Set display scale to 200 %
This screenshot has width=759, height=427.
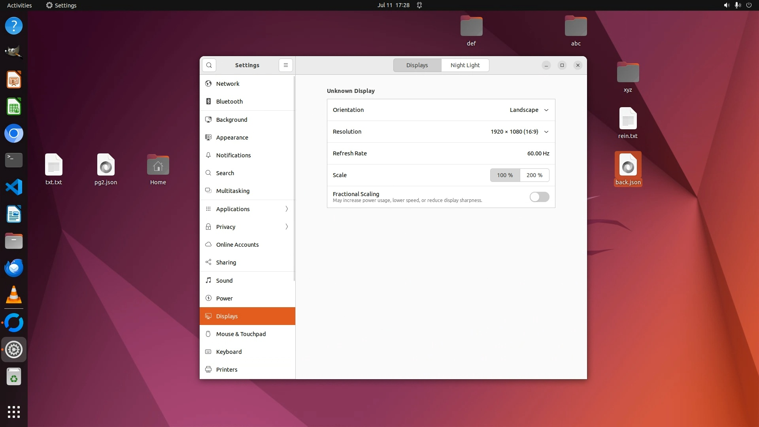[x=534, y=175]
